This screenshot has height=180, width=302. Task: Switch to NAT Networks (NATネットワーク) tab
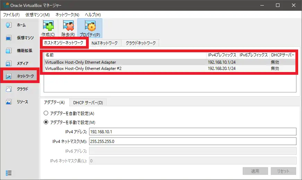tap(105, 43)
